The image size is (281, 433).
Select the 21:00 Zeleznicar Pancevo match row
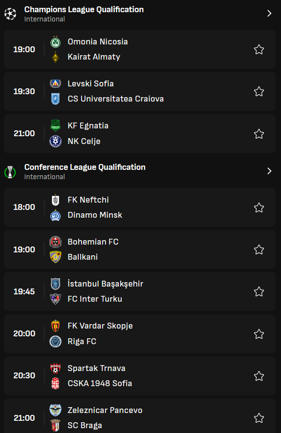[140, 416]
